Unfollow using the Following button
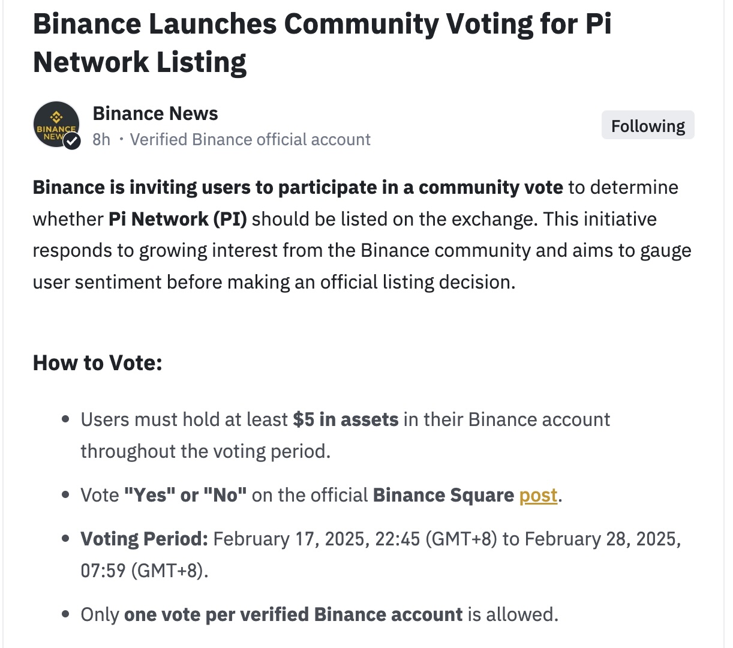The width and height of the screenshot is (733, 648). [x=648, y=125]
